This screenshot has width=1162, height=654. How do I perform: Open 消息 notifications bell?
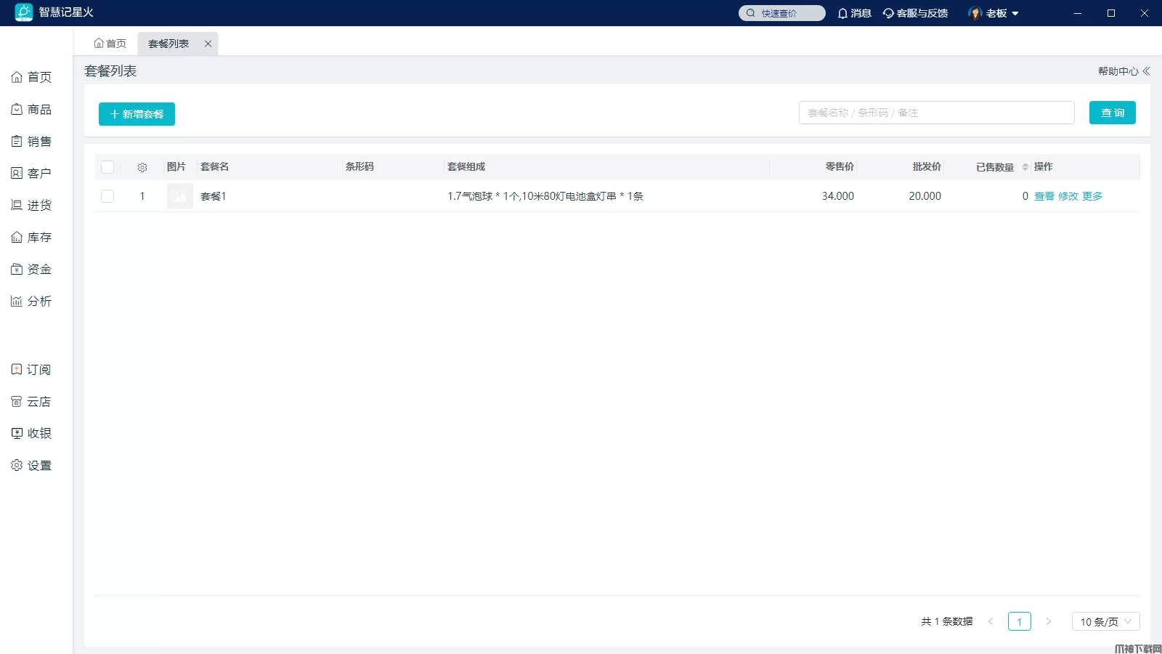coord(854,13)
